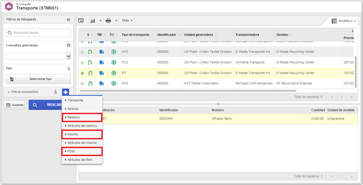Click the Búsqueda rápida search field

[x=38, y=33]
